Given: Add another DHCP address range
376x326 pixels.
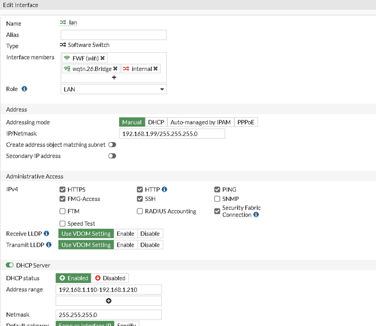Looking at the screenshot, I should pyautogui.click(x=109, y=301).
